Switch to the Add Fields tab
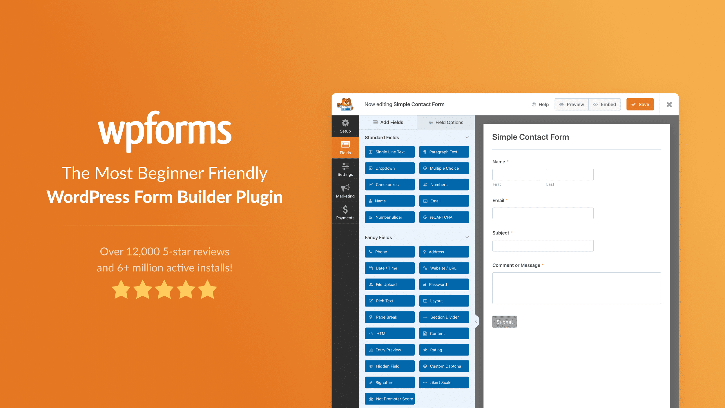Screen dimensions: 725x408 pyautogui.click(x=388, y=123)
